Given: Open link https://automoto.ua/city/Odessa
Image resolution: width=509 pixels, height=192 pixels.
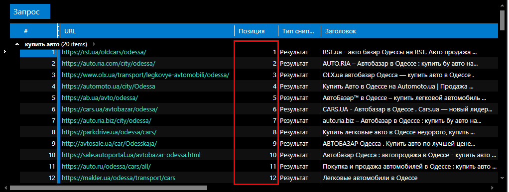Looking at the screenshot, I should pyautogui.click(x=109, y=87).
